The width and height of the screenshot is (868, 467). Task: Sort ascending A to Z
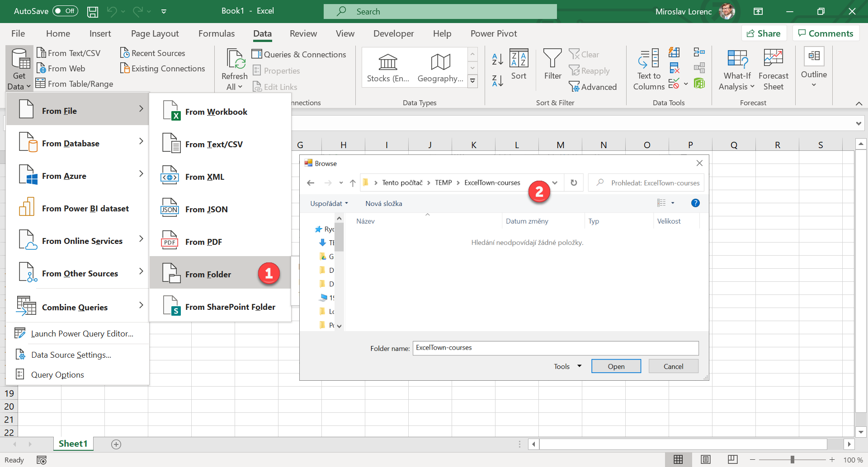(x=497, y=59)
